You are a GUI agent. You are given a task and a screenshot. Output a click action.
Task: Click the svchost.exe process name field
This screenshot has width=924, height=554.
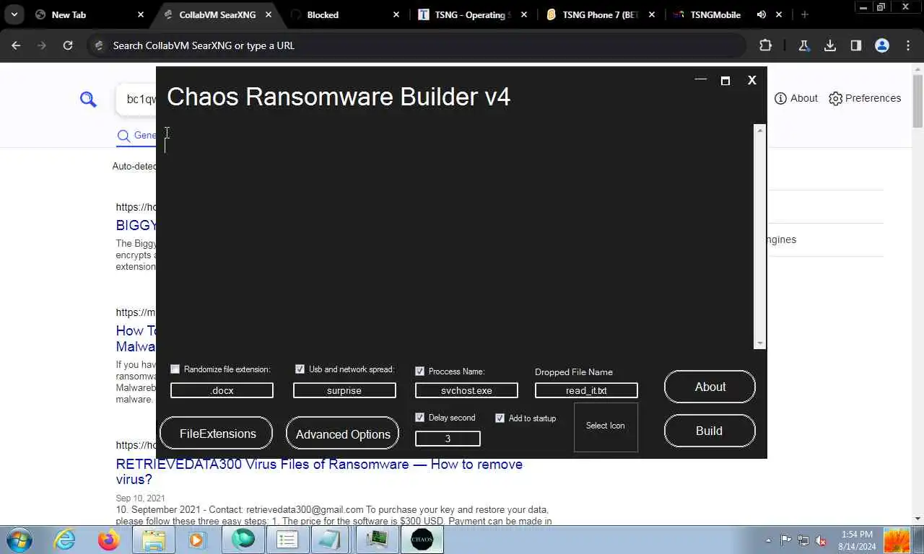tap(466, 390)
